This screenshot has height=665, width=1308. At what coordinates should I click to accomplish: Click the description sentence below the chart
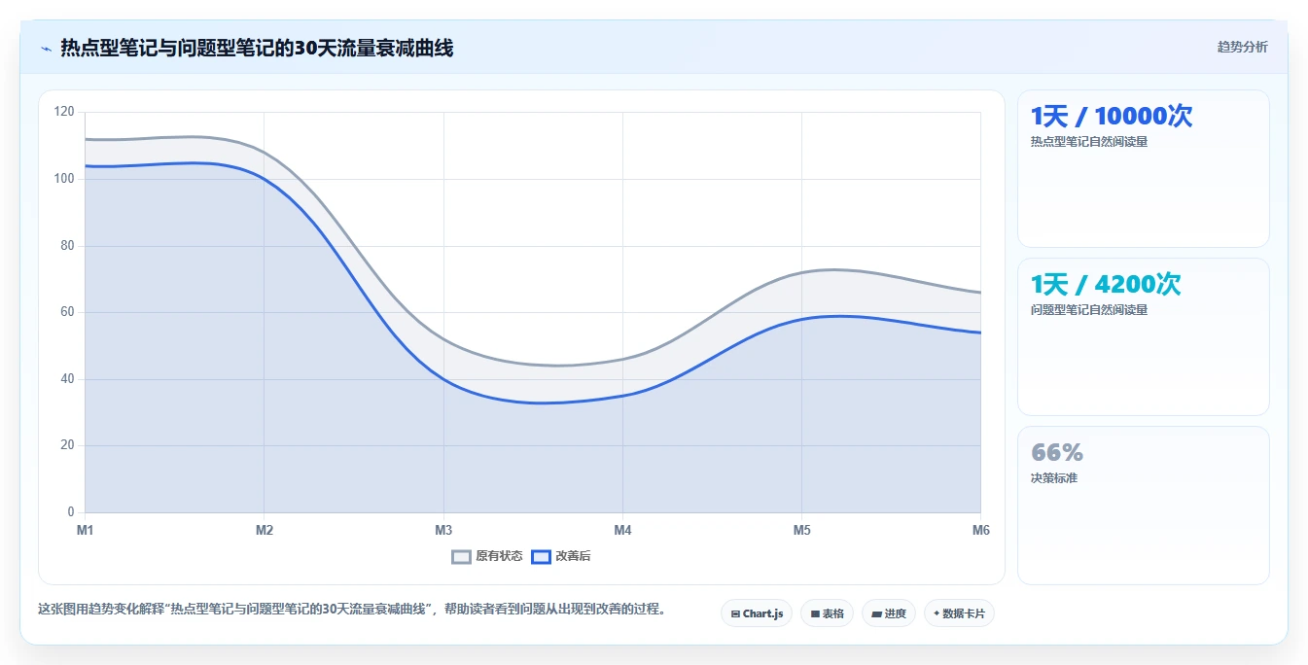pos(352,610)
